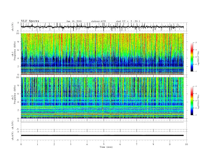The height and width of the screenshot is (162, 210).
Task: Click the "ch.3(V)" axis label
Action: pyautogui.click(x=13, y=125)
